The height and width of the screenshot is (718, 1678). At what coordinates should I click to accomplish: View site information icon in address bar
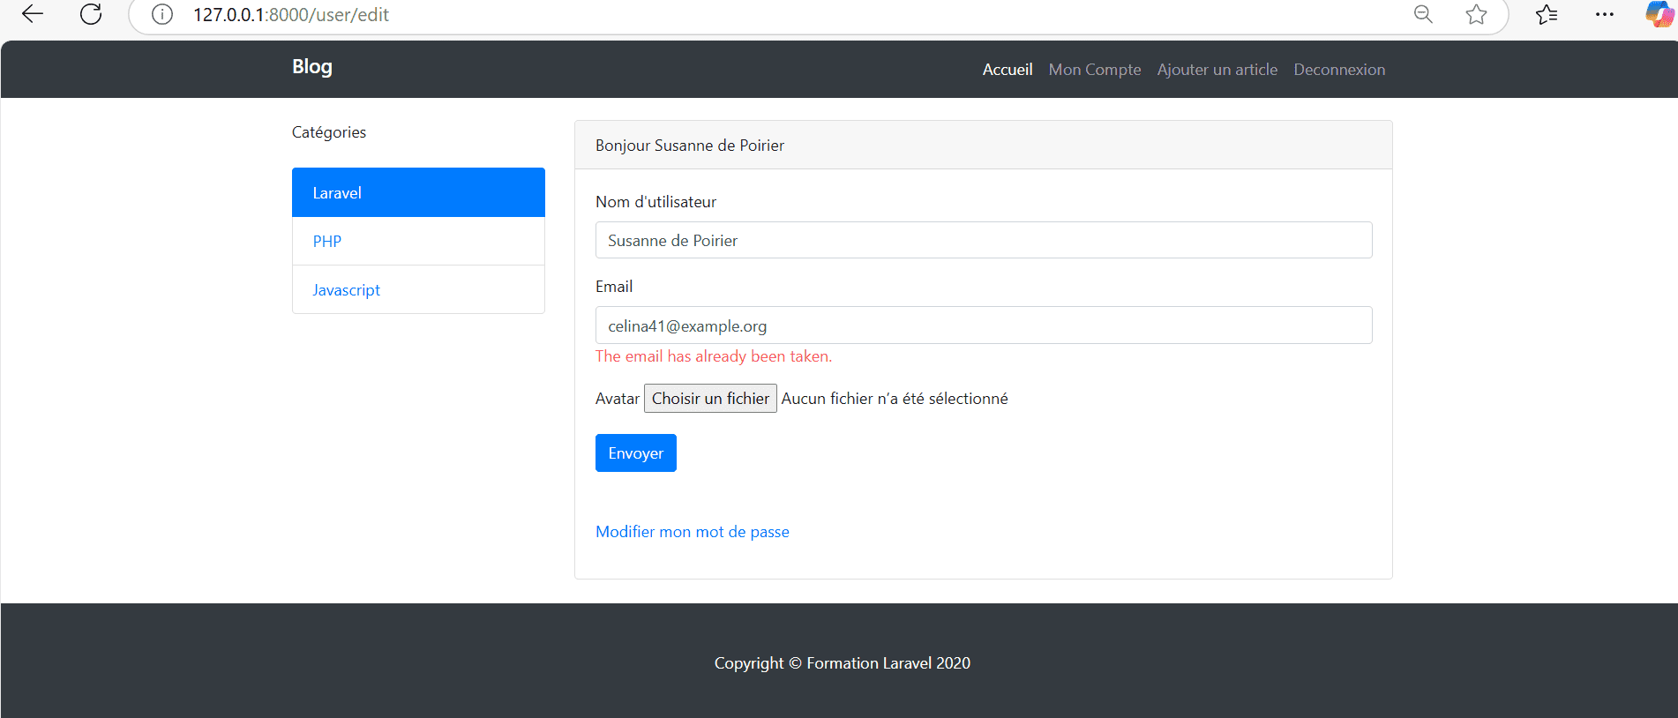coord(162,15)
